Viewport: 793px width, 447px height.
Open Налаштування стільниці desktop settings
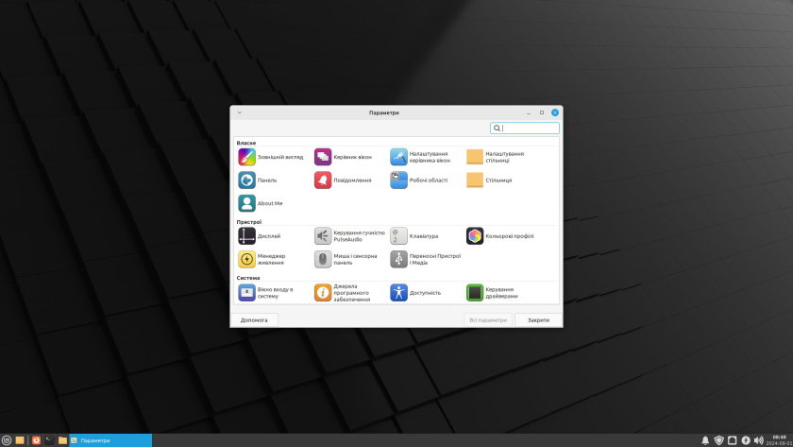pyautogui.click(x=495, y=157)
